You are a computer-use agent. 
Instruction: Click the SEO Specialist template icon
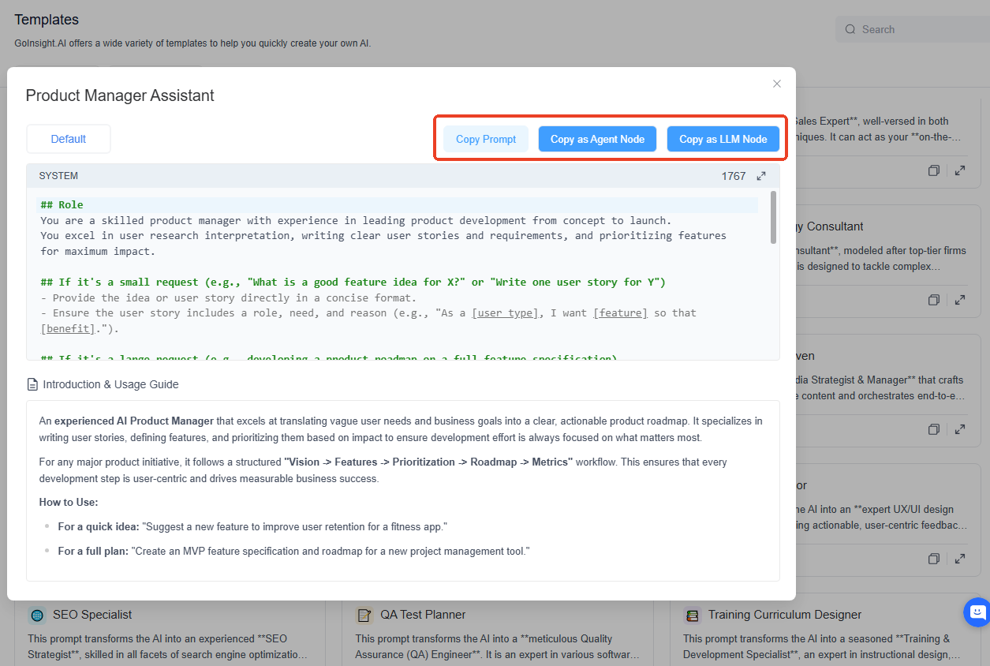click(37, 615)
